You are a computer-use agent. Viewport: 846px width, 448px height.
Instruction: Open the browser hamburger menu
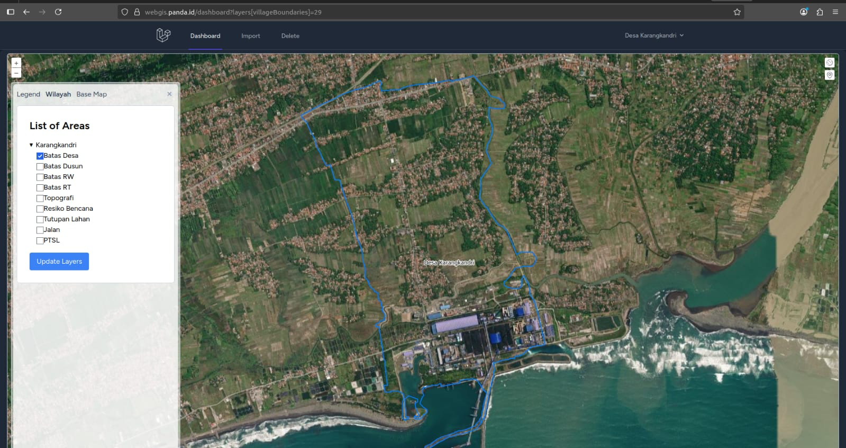(x=835, y=12)
